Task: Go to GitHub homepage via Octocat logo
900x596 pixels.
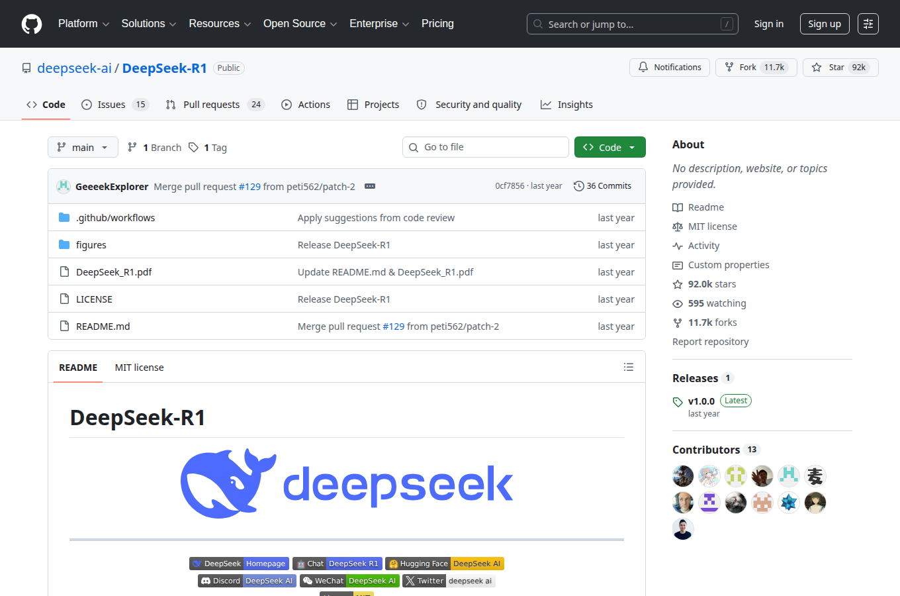Action: tap(32, 24)
